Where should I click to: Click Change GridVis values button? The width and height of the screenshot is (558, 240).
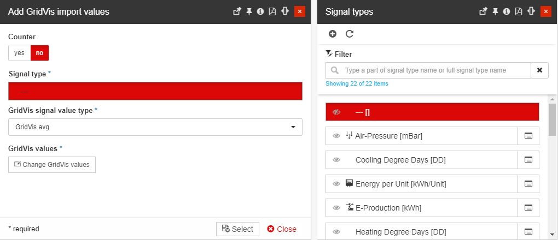coord(52,165)
